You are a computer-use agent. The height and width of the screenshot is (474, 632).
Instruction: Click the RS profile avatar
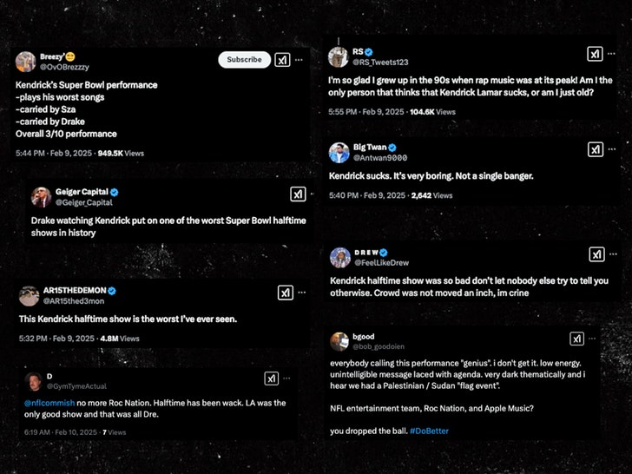click(339, 56)
